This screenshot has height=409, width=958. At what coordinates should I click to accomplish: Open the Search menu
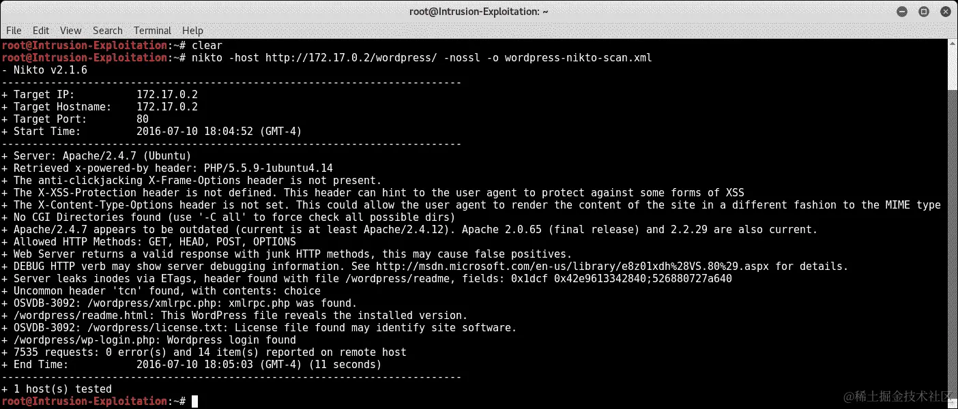click(108, 31)
